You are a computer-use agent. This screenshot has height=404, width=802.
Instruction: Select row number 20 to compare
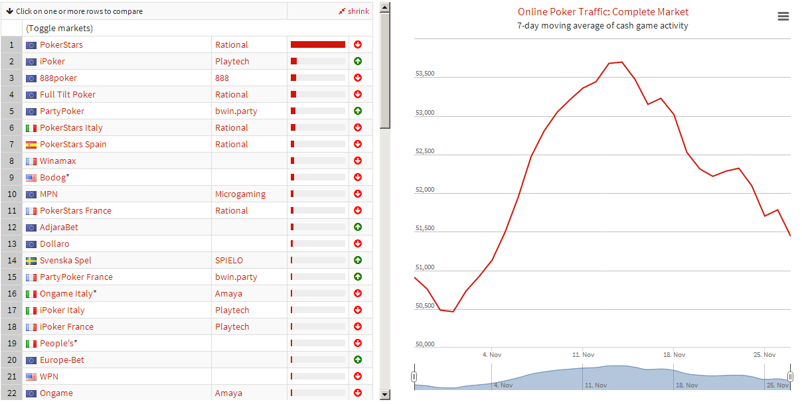point(11,360)
